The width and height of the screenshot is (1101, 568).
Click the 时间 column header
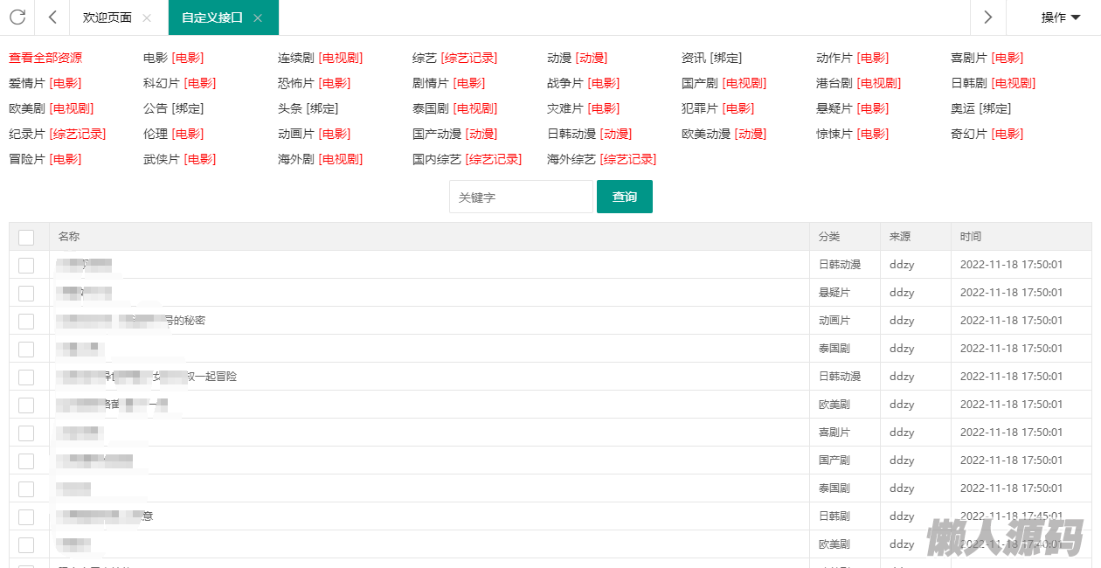pyautogui.click(x=970, y=237)
